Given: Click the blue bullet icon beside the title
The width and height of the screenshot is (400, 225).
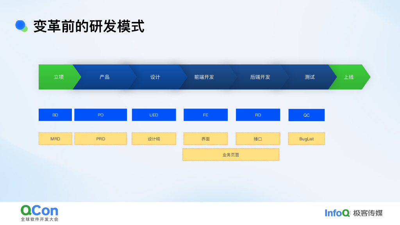Looking at the screenshot, I should 21,26.
